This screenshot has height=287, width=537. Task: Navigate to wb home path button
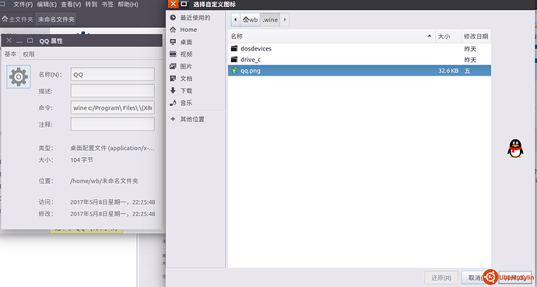point(250,20)
